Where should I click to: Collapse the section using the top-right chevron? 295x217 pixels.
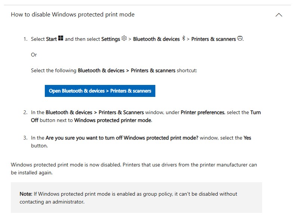(279, 15)
